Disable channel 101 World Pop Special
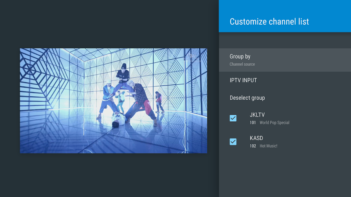The height and width of the screenshot is (197, 351). tap(233, 118)
